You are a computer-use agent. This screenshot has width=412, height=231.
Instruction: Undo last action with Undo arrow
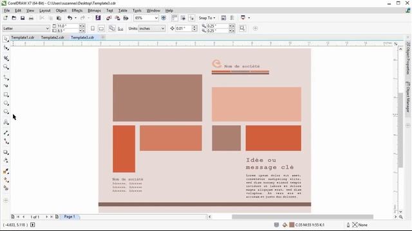pos(70,18)
